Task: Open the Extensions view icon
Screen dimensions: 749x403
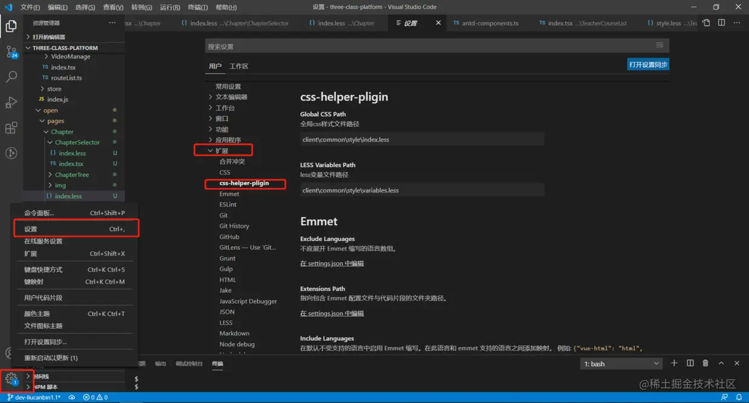Action: click(11, 128)
